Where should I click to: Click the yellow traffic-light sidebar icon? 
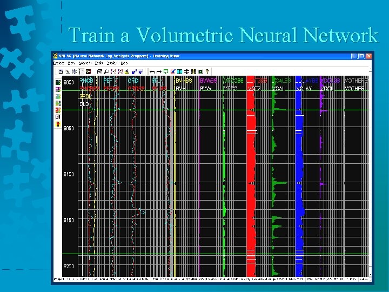click(58, 124)
